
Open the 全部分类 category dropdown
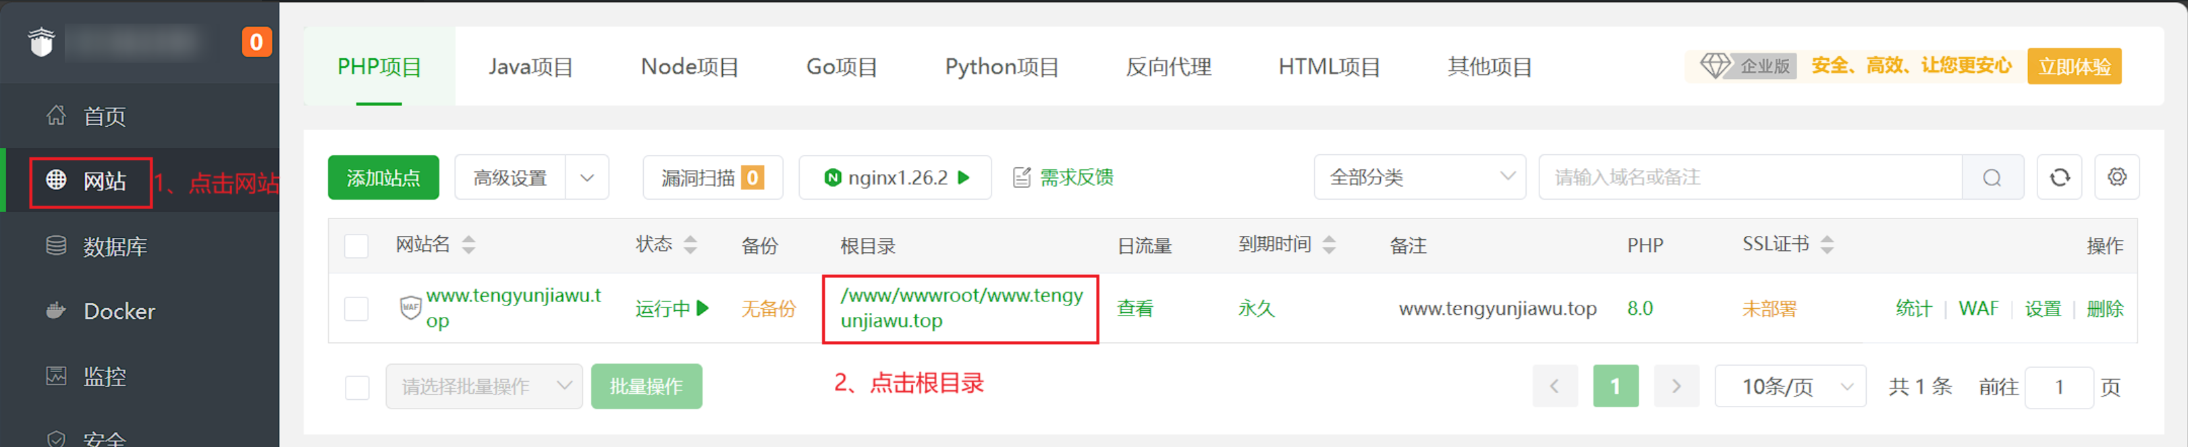(1419, 177)
